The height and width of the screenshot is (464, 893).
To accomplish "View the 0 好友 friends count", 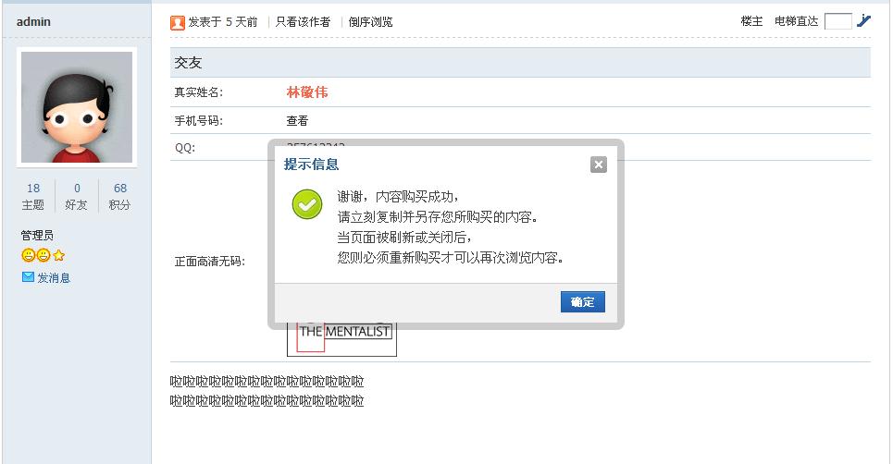I will (76, 196).
